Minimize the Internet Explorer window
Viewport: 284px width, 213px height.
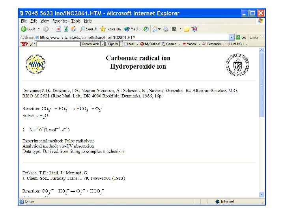(x=244, y=13)
